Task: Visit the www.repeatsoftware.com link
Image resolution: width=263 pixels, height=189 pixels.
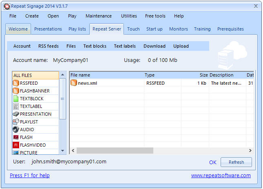Action: pyautogui.click(x=221, y=175)
